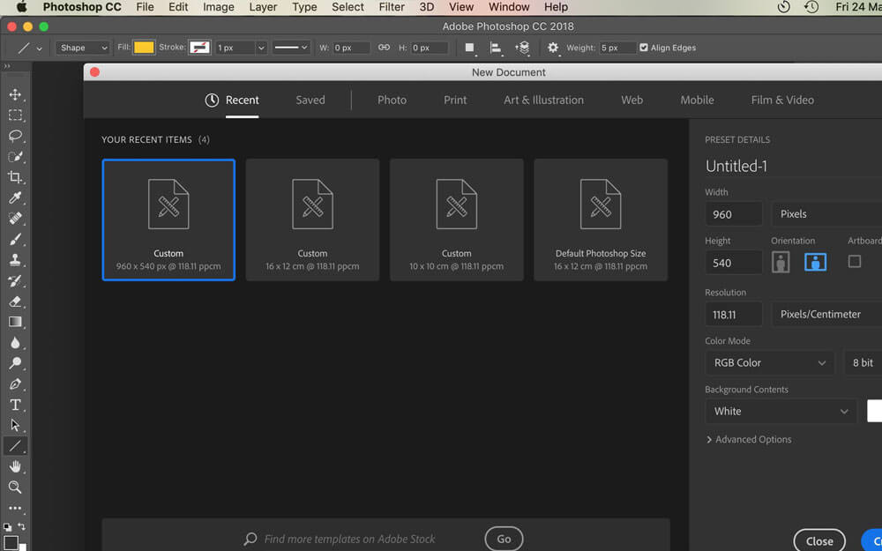Switch to the Print tab
This screenshot has height=551, width=882.
[x=455, y=101]
